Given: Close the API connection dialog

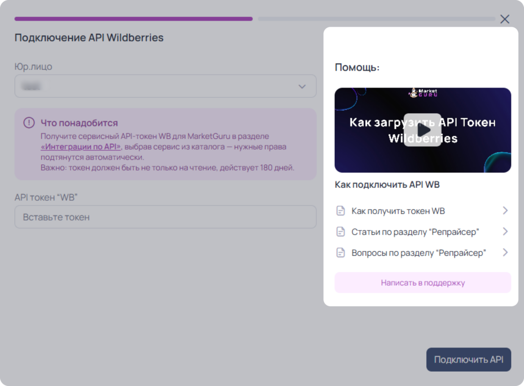Looking at the screenshot, I should click(x=505, y=19).
